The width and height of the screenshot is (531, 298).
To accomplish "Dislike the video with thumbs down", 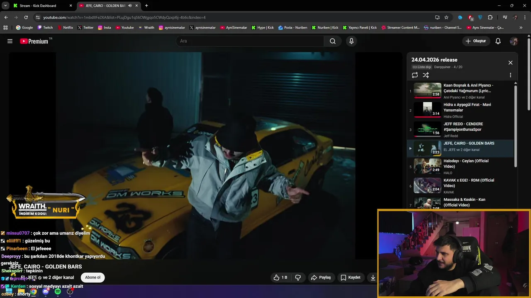I will (298, 277).
